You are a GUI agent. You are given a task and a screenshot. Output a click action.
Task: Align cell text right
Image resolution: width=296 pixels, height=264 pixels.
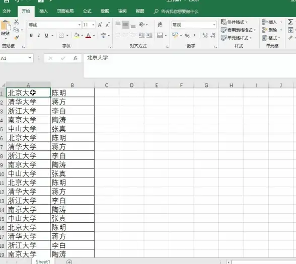point(133,35)
